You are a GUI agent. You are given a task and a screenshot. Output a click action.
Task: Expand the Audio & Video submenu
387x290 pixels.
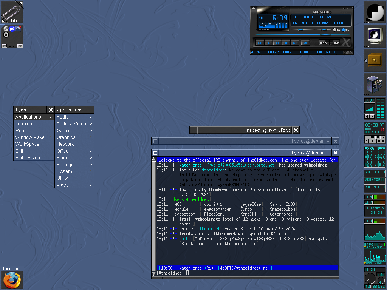point(71,124)
